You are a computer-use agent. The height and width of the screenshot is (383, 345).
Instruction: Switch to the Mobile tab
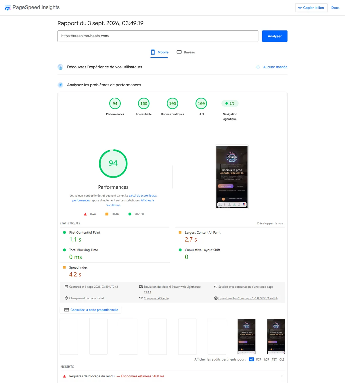tap(160, 52)
